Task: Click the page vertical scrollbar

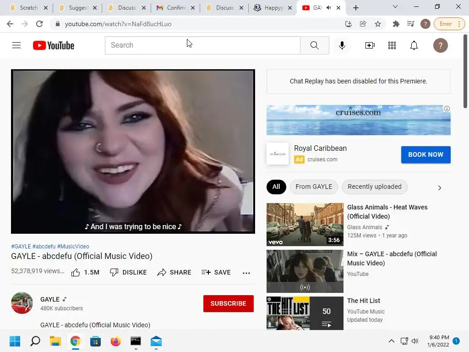Action: (x=465, y=71)
